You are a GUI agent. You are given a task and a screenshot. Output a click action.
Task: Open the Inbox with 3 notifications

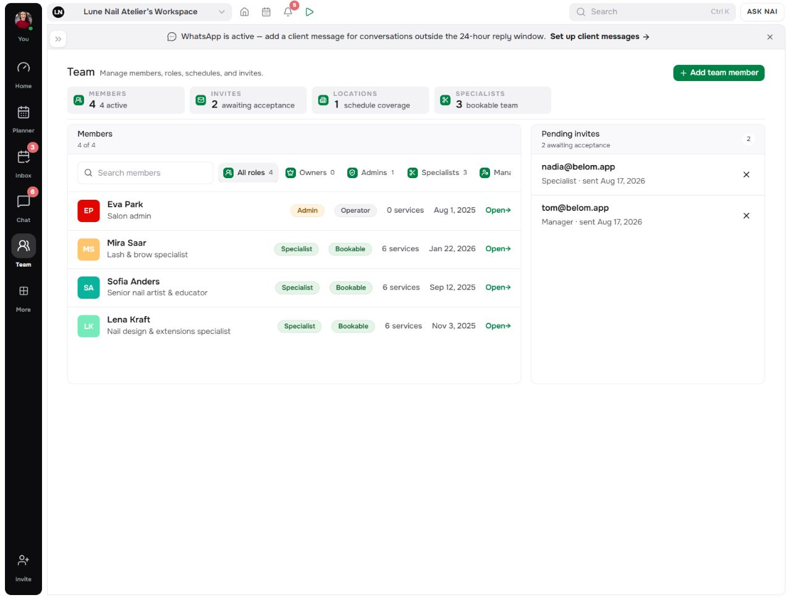tap(23, 163)
